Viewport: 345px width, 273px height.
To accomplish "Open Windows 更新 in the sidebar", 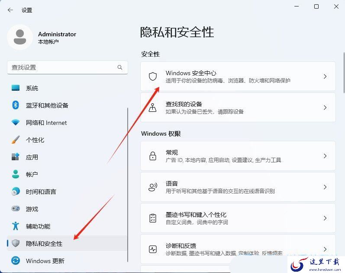I will (x=68, y=261).
